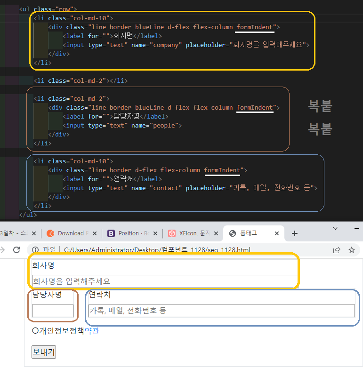Close the XEIcon tab
This screenshot has width=363, height=368.
point(216,233)
